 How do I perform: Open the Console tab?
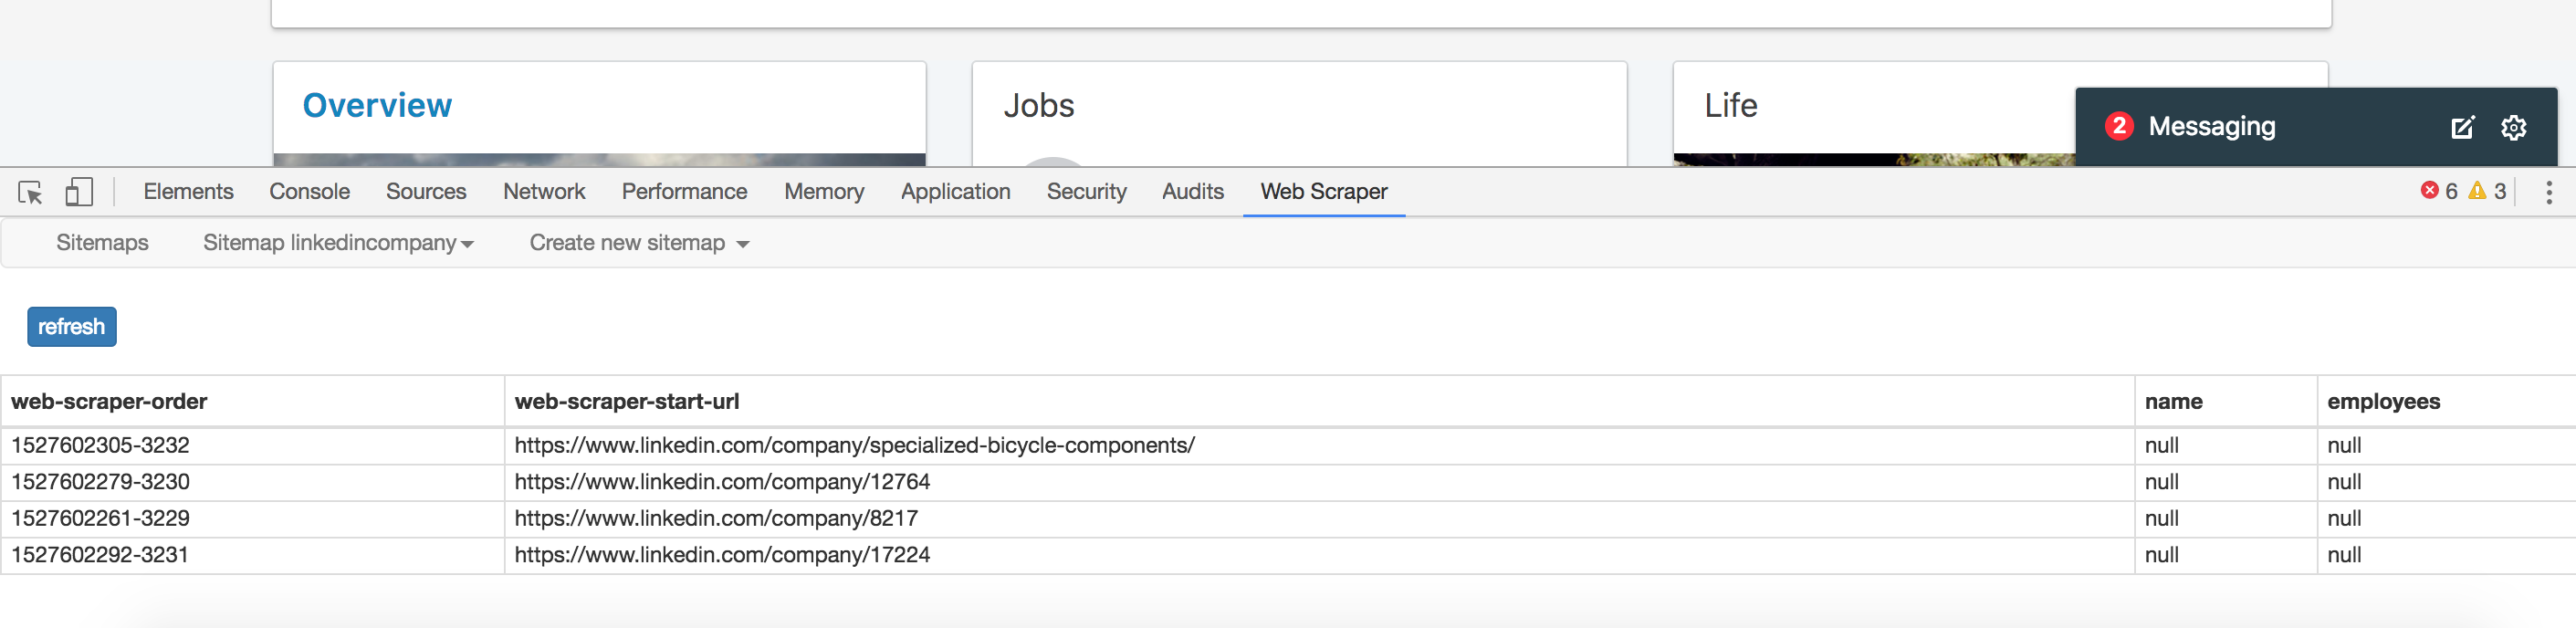[309, 192]
